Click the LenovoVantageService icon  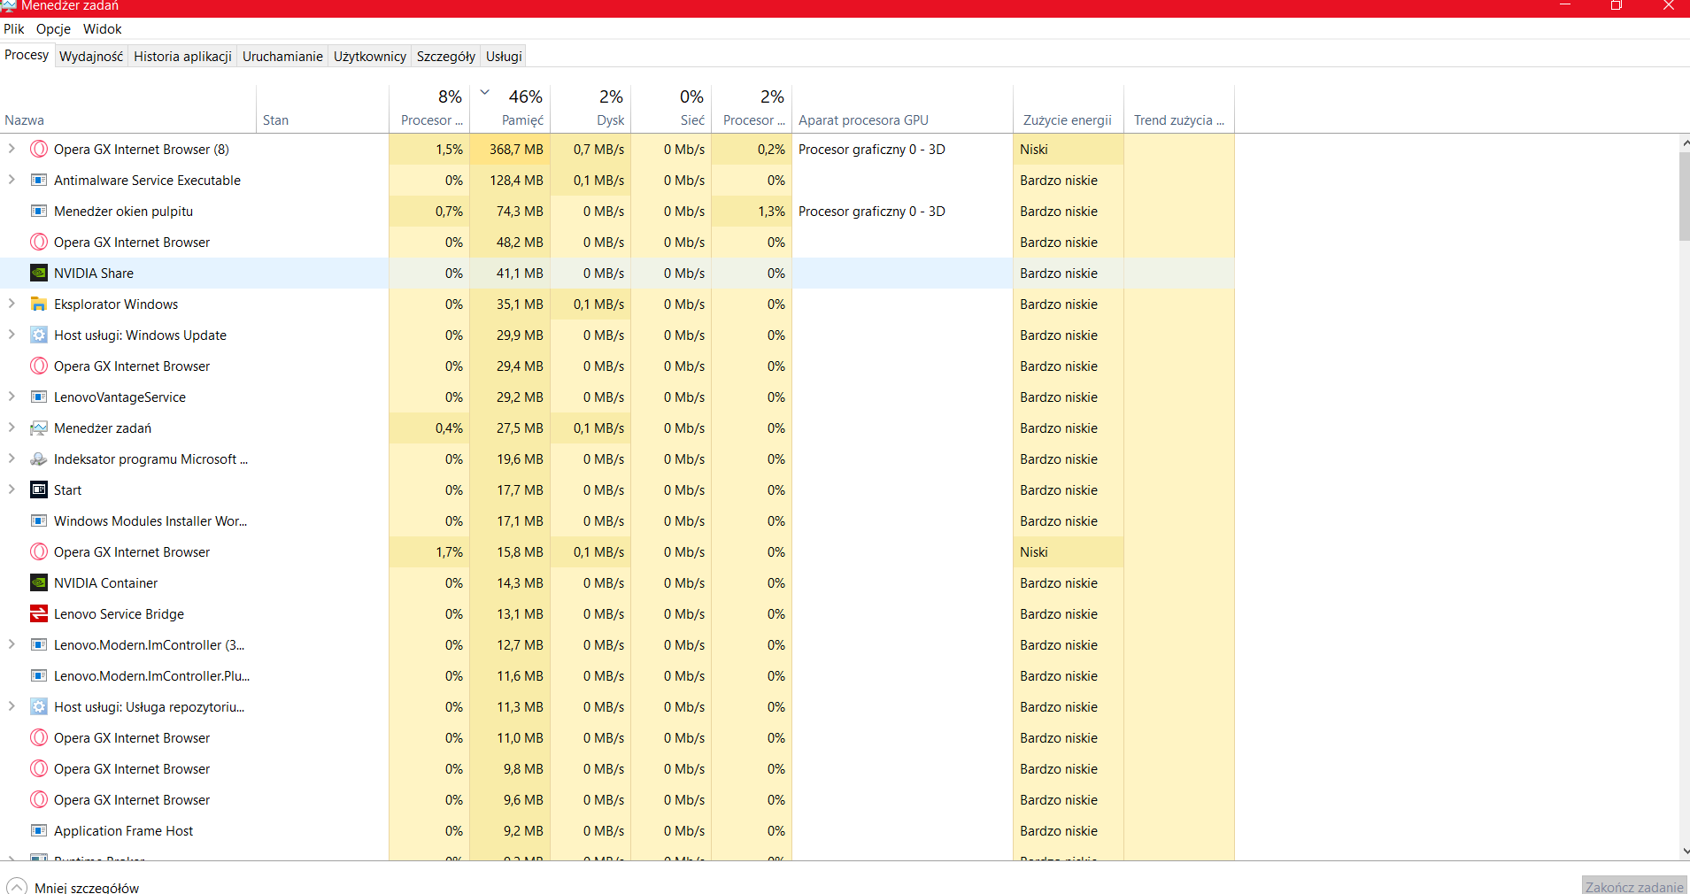click(39, 397)
